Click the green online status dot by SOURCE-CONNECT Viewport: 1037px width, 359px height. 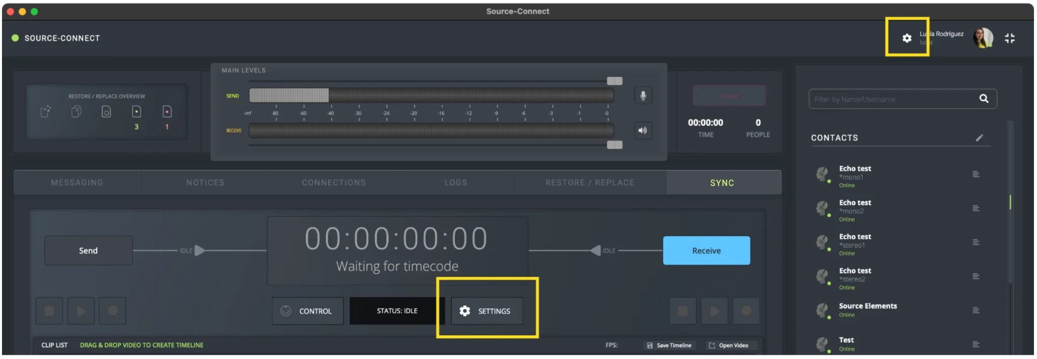(15, 38)
